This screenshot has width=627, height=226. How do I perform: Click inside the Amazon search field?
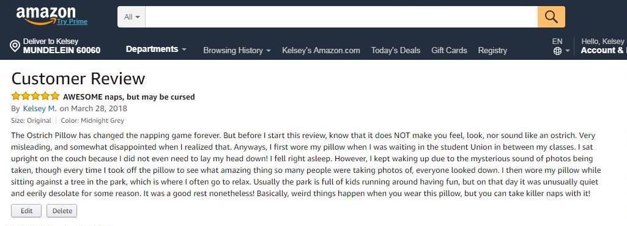pyautogui.click(x=341, y=16)
